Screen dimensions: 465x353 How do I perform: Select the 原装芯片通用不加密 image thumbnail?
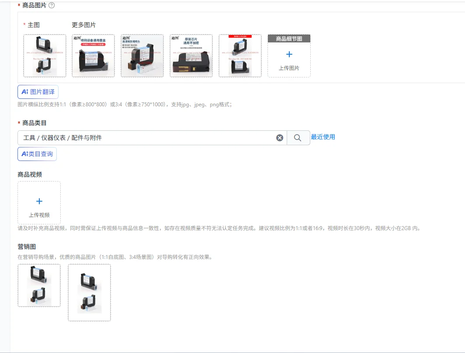[191, 56]
